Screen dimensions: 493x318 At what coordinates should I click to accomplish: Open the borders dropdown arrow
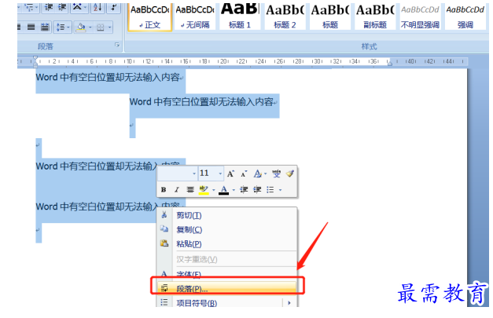(x=109, y=27)
